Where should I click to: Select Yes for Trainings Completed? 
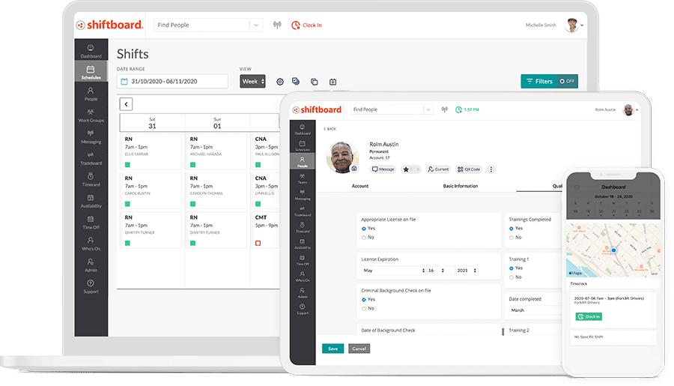pyautogui.click(x=511, y=229)
